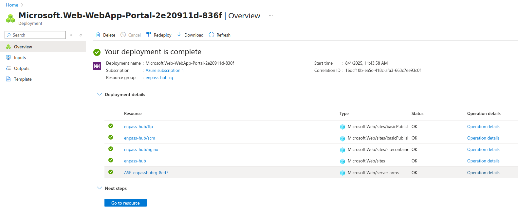Viewport: 518px width, 218px height.
Task: Click the deployment name value text
Action: 190,63
